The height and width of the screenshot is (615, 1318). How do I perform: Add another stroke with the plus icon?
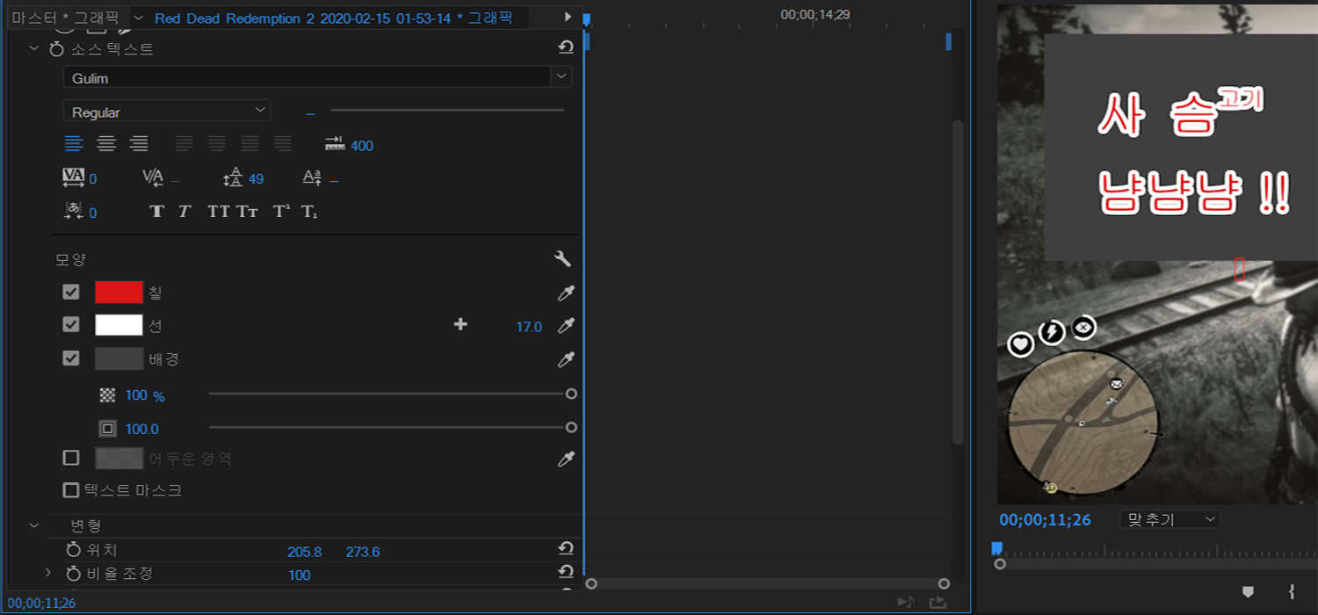point(460,325)
